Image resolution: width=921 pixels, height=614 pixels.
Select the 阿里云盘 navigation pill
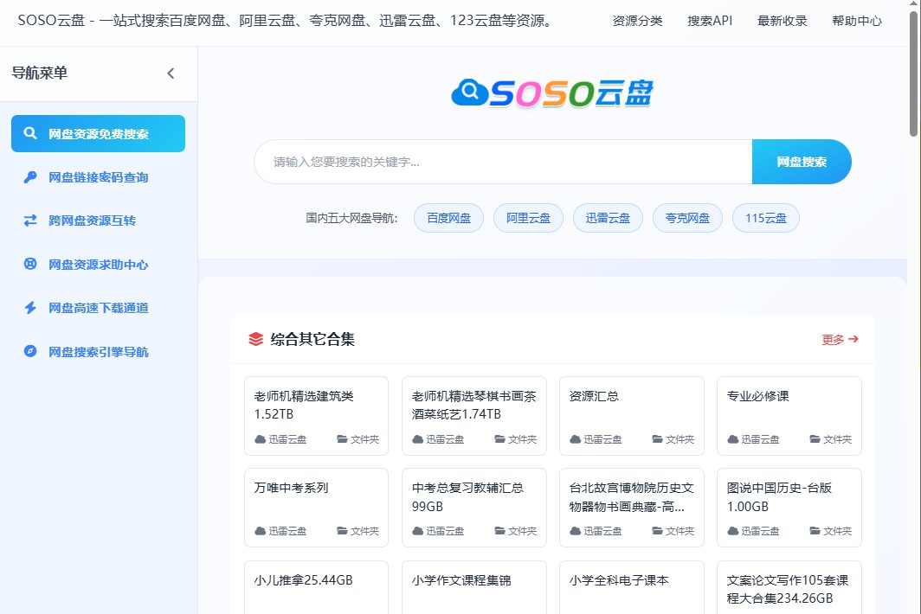[x=528, y=219]
